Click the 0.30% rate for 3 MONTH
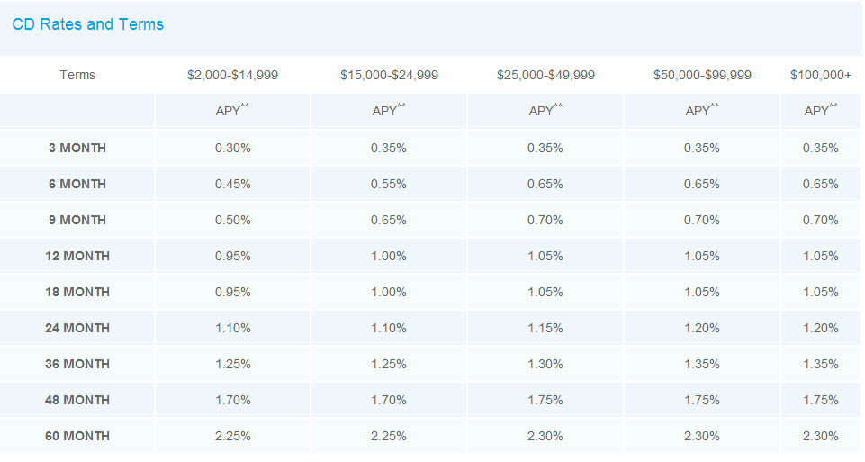Image resolution: width=865 pixels, height=462 pixels. click(232, 148)
